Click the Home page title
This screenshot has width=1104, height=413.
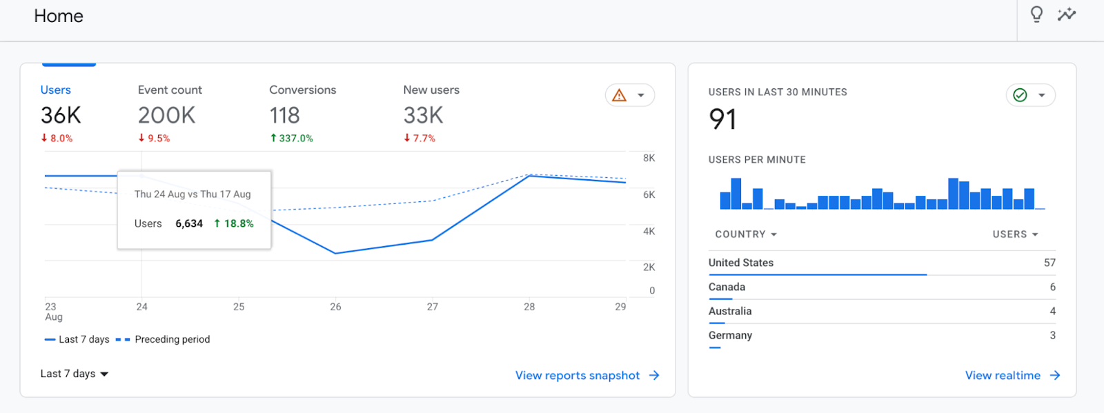[x=59, y=16]
